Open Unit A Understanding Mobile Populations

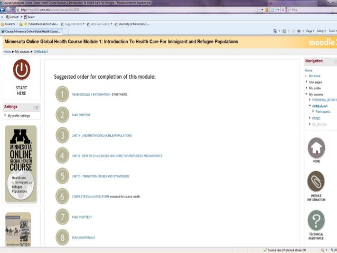101,135
